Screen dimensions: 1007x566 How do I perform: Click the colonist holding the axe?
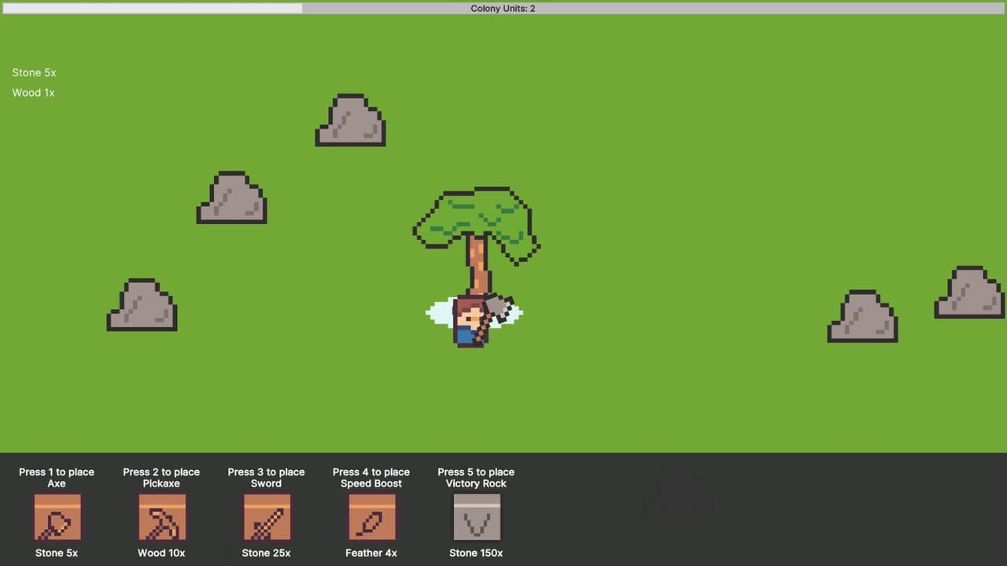point(470,321)
